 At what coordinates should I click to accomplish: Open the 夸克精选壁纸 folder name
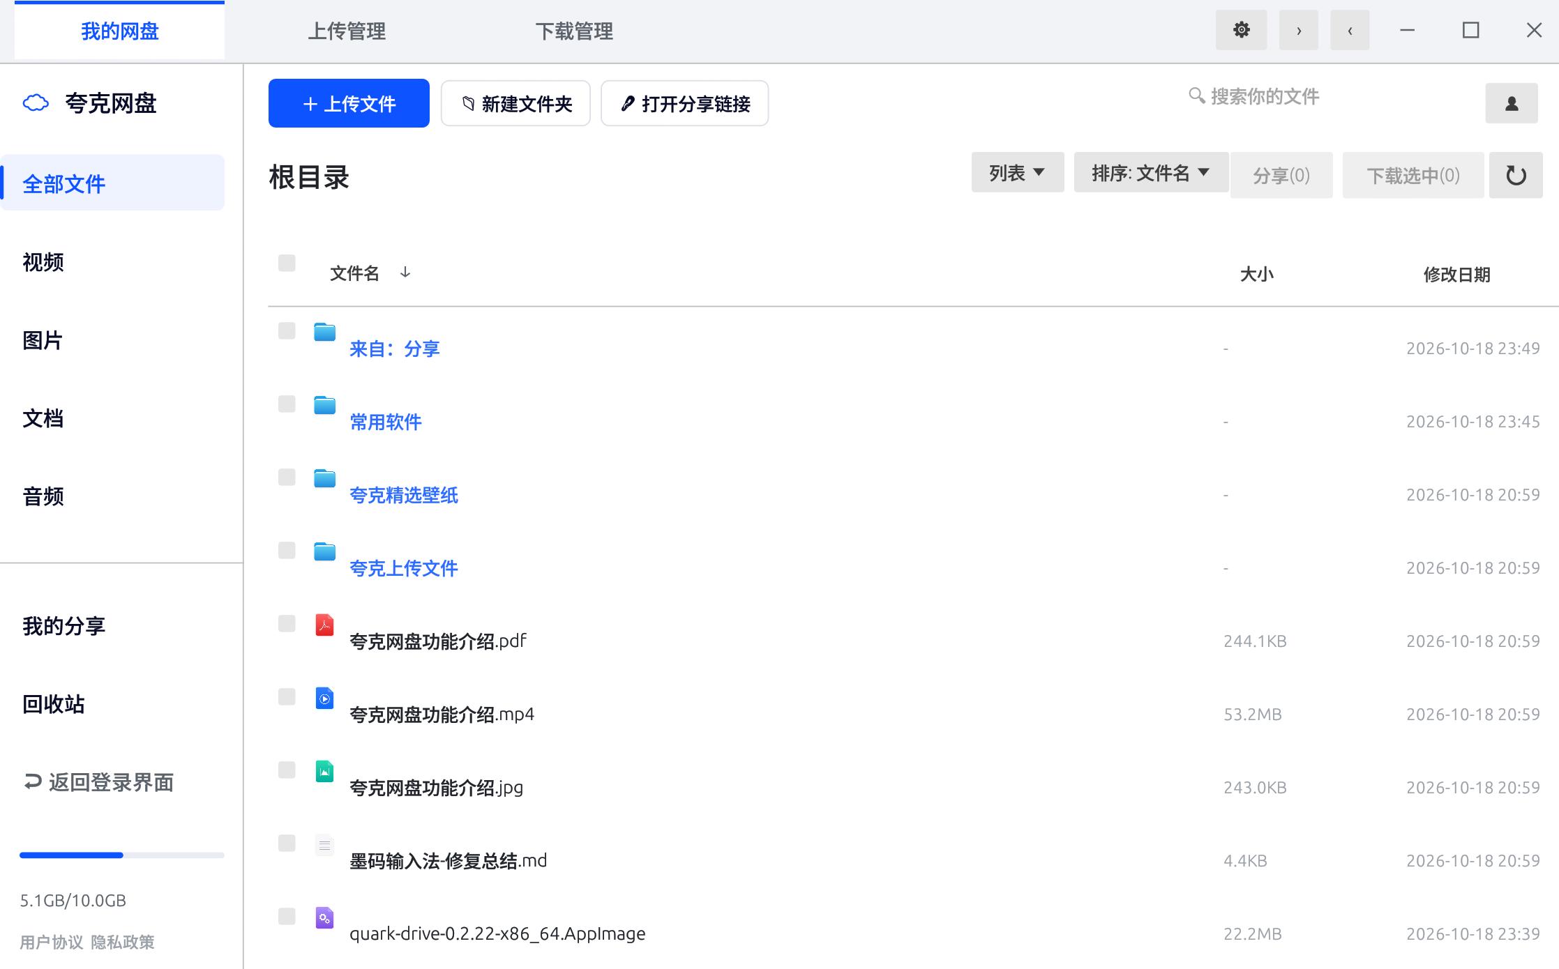404,495
